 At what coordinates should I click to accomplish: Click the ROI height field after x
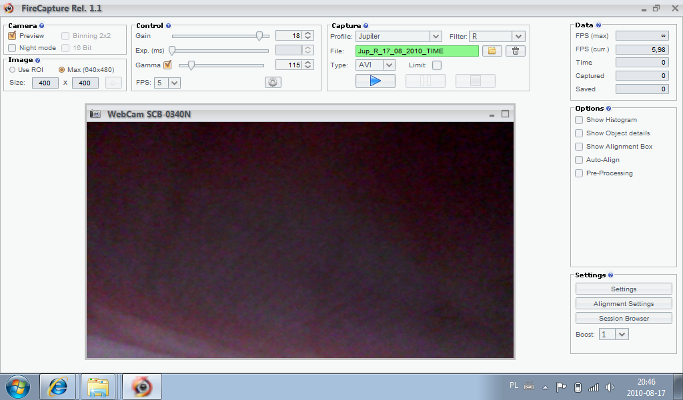pyautogui.click(x=85, y=83)
